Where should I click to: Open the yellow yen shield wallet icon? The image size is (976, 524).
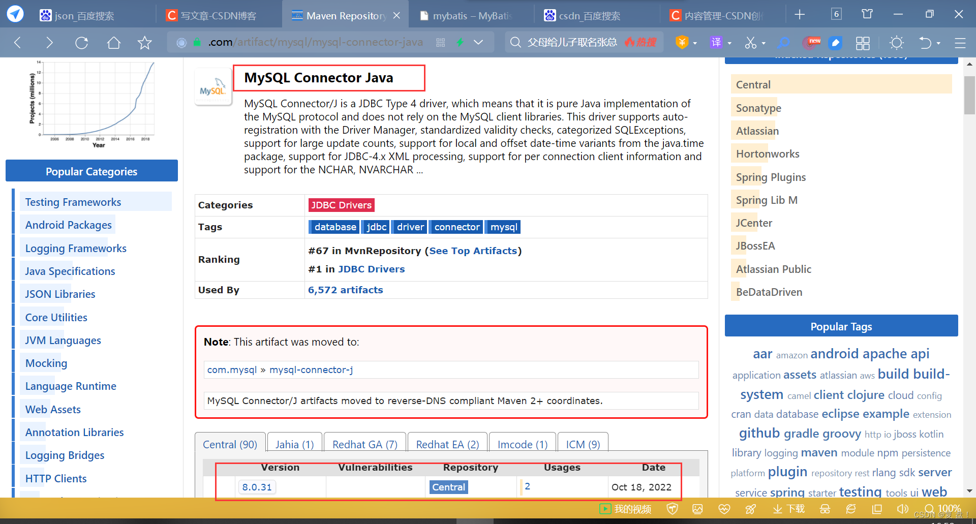[682, 43]
